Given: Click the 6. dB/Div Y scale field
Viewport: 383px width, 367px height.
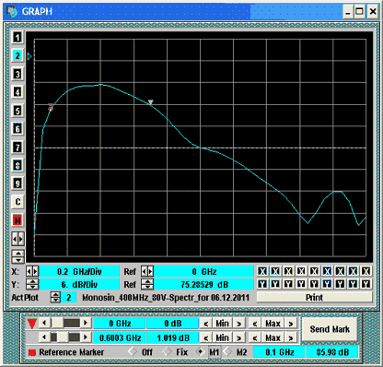Looking at the screenshot, I should coord(79,284).
